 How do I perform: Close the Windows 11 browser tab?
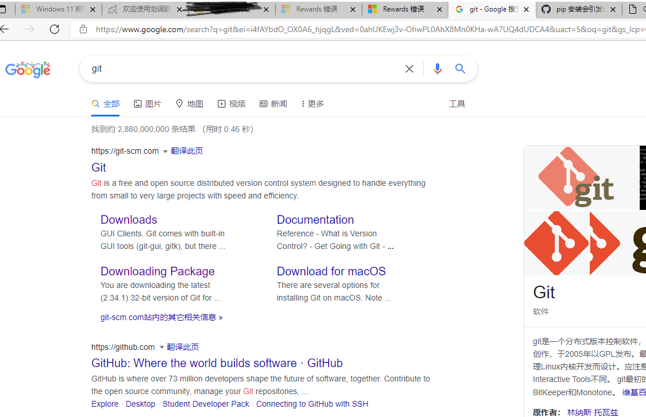point(93,9)
